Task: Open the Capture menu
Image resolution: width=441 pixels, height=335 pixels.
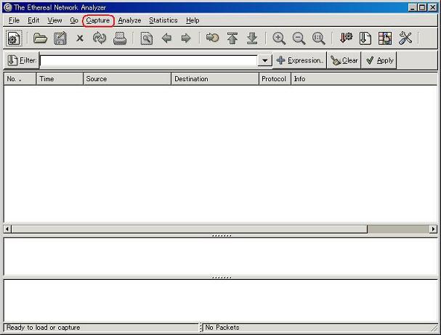Action: pos(98,20)
